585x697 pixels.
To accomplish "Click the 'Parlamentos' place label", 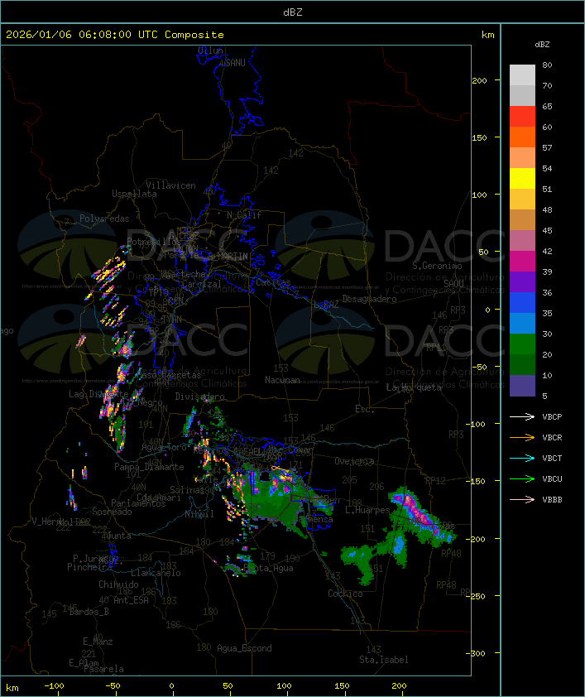I will (x=138, y=503).
